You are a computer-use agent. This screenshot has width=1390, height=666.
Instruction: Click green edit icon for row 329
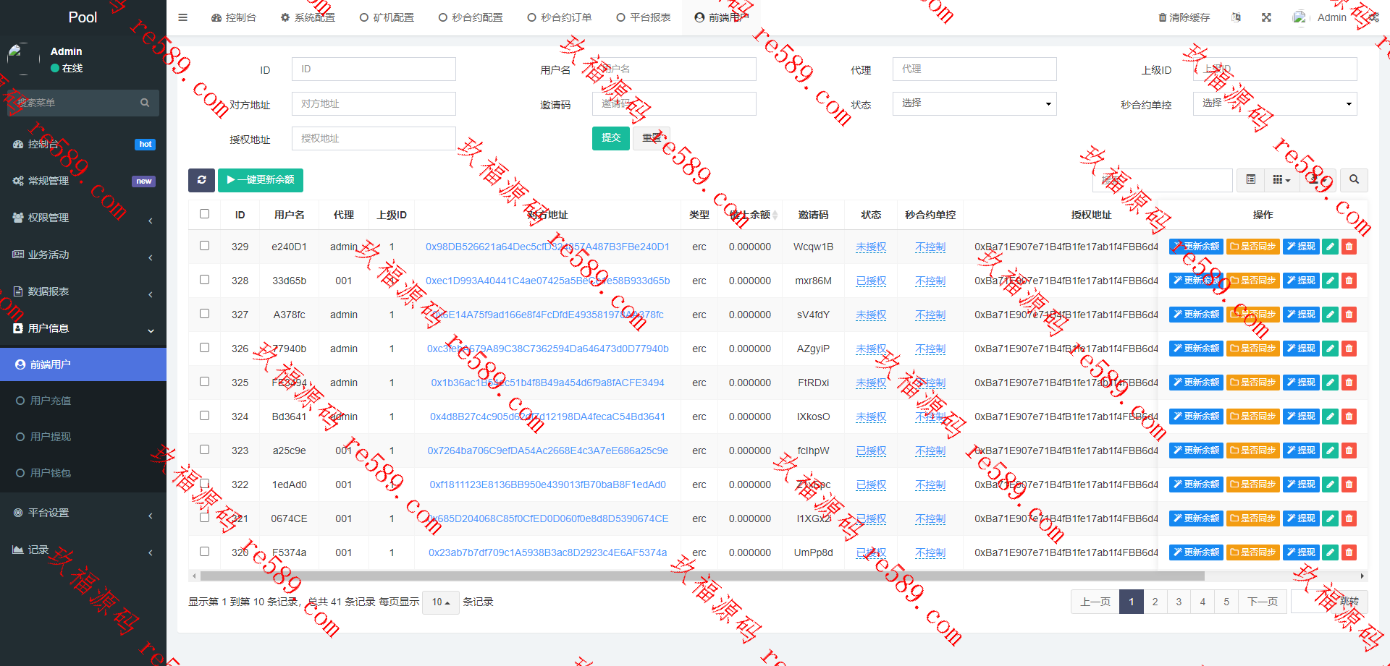tap(1331, 247)
